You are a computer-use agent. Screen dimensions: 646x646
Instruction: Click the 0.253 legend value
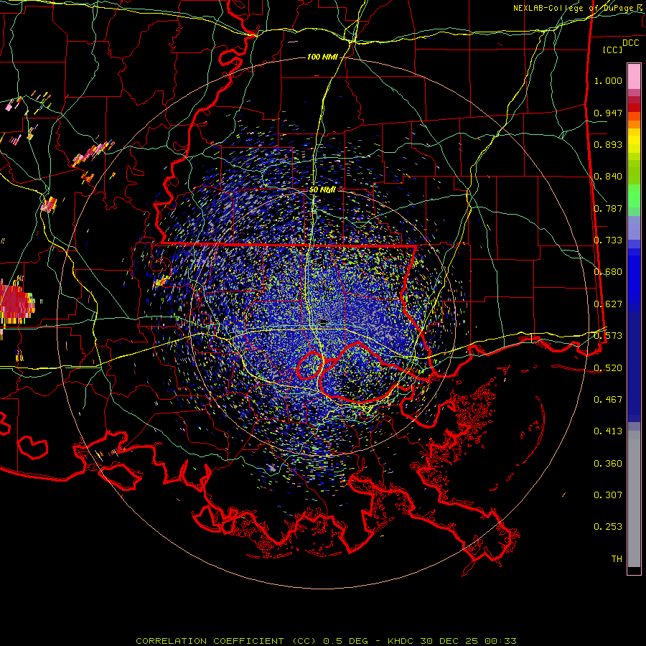608,527
